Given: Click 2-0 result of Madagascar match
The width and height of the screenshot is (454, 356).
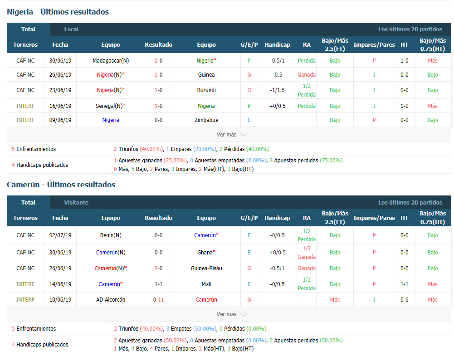Looking at the screenshot, I should pyautogui.click(x=158, y=60).
